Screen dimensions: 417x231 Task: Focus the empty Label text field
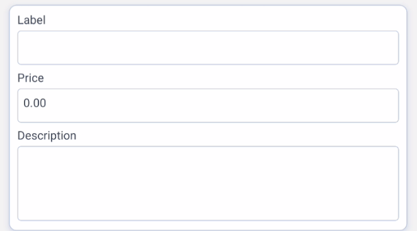pos(208,48)
